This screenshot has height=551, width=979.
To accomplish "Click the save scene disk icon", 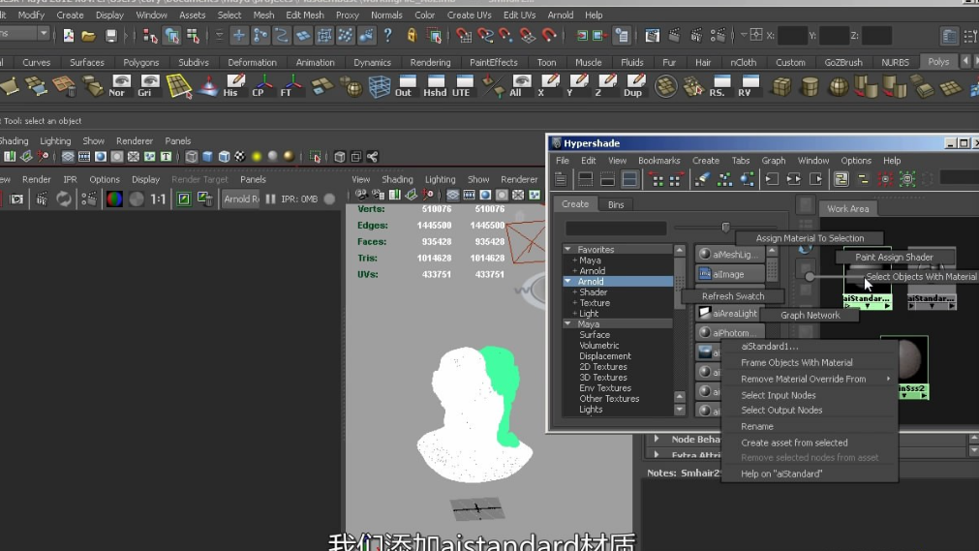I will (110, 36).
